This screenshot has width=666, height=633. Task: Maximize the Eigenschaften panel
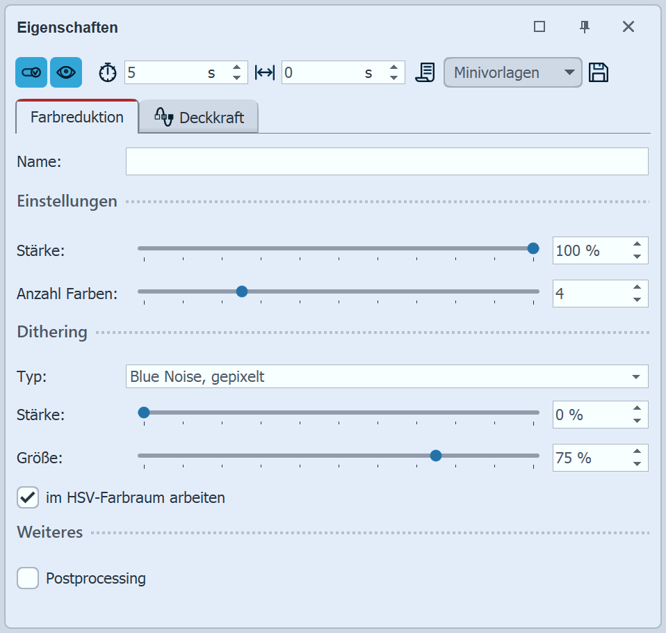pos(539,27)
